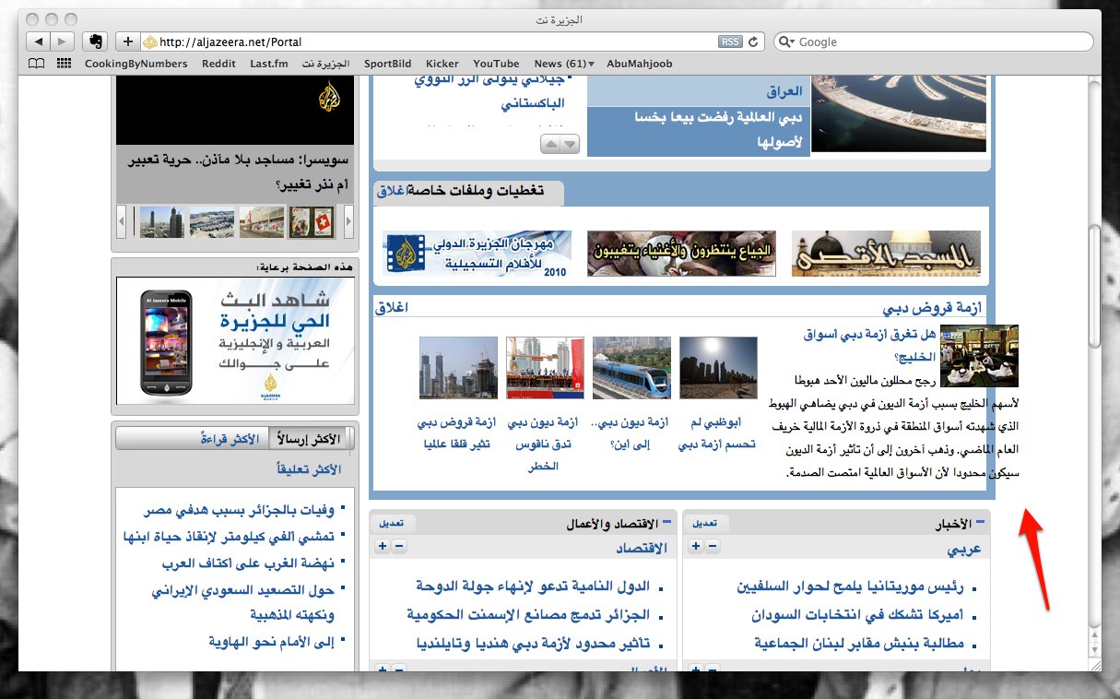Image resolution: width=1120 pixels, height=699 pixels.
Task: Click the Al Jazeera favicon in the address bar
Action: pyautogui.click(x=149, y=41)
